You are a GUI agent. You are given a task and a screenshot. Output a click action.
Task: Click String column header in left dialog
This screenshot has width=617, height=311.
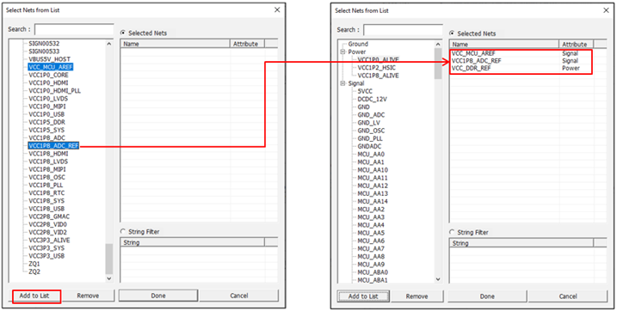(193, 242)
